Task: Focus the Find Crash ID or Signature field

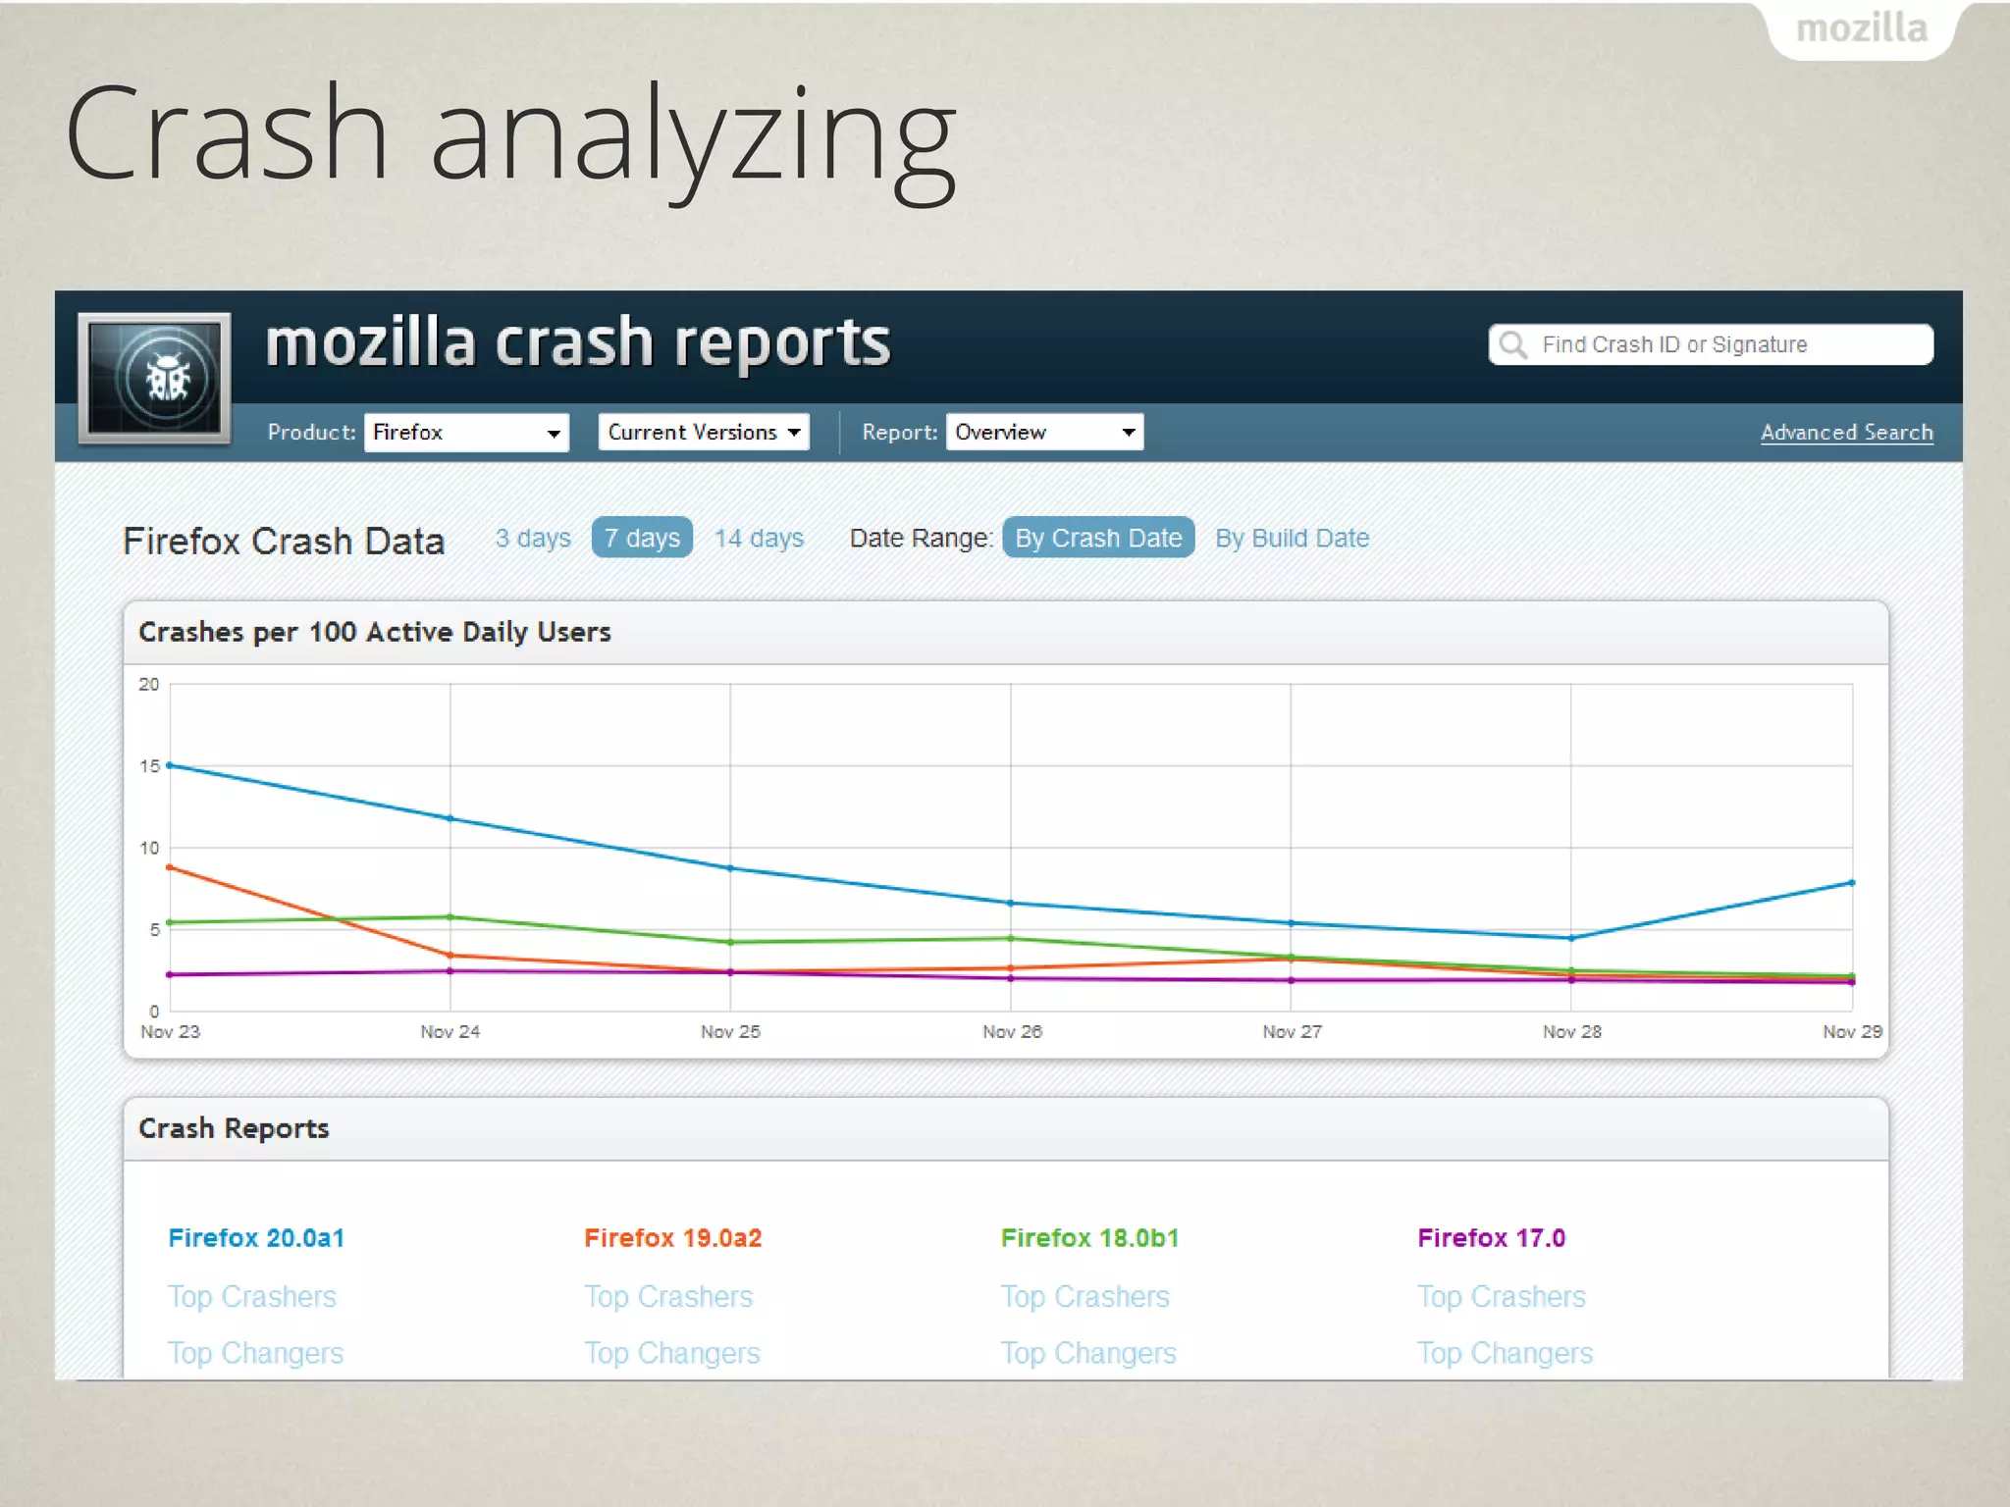Action: click(x=1711, y=344)
